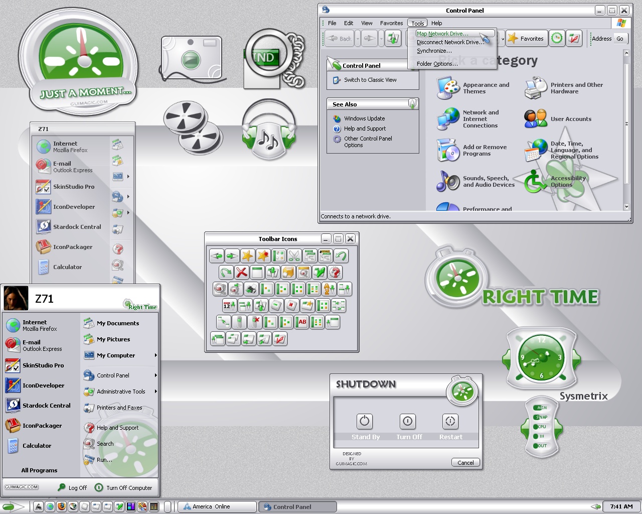Screen dimensions: 642x514
Task: Collapse the See Also panel
Action: (x=412, y=104)
